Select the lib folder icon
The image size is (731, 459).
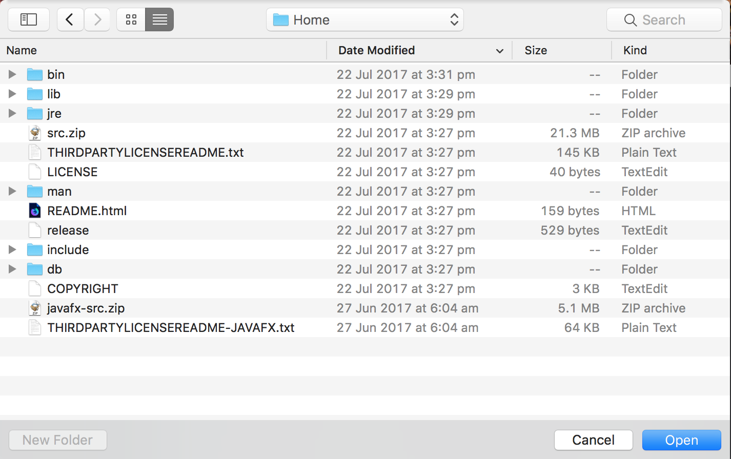pyautogui.click(x=35, y=94)
